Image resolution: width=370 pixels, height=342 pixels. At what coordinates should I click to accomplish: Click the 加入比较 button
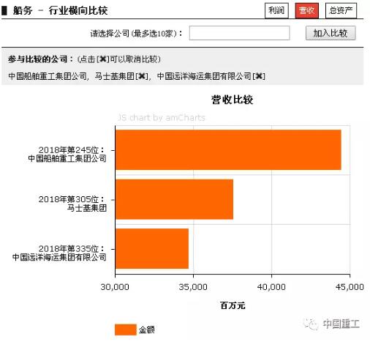pos(331,33)
